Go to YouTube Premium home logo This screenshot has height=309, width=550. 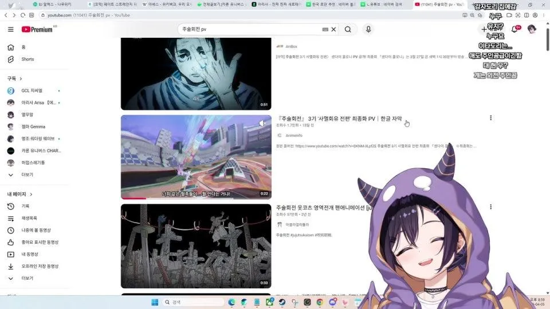37,29
